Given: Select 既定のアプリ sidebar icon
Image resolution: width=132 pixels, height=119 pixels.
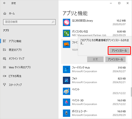Looking at the screenshot, I should pos(4,50).
